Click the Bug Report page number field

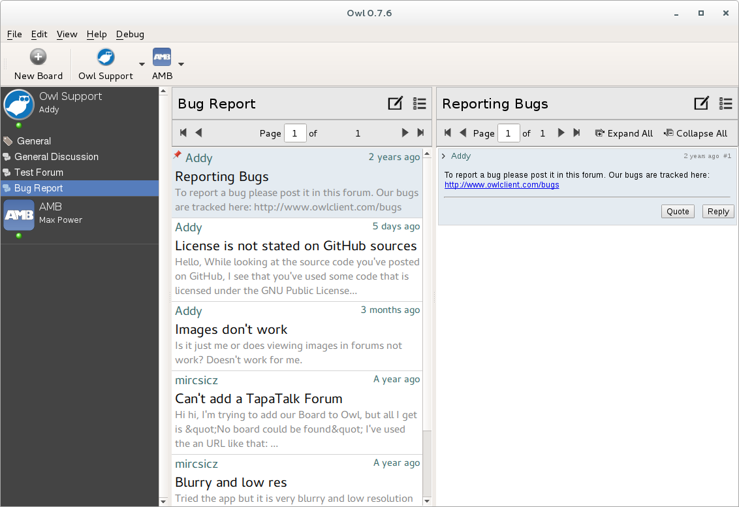[x=295, y=133]
